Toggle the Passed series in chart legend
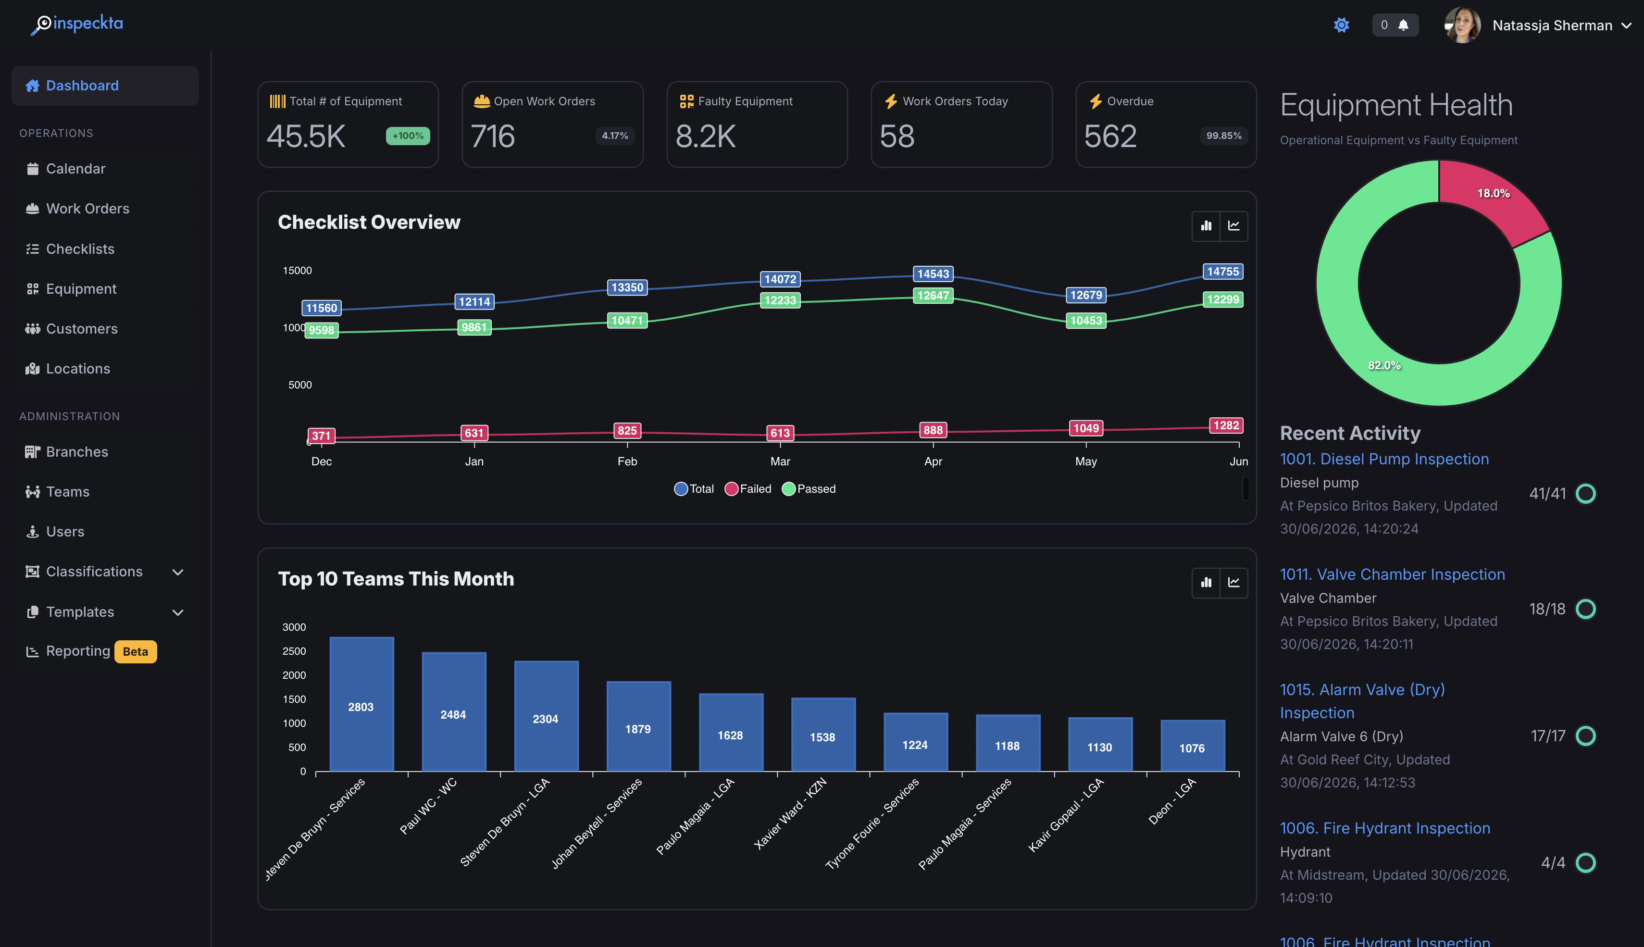The width and height of the screenshot is (1644, 947). tap(809, 489)
